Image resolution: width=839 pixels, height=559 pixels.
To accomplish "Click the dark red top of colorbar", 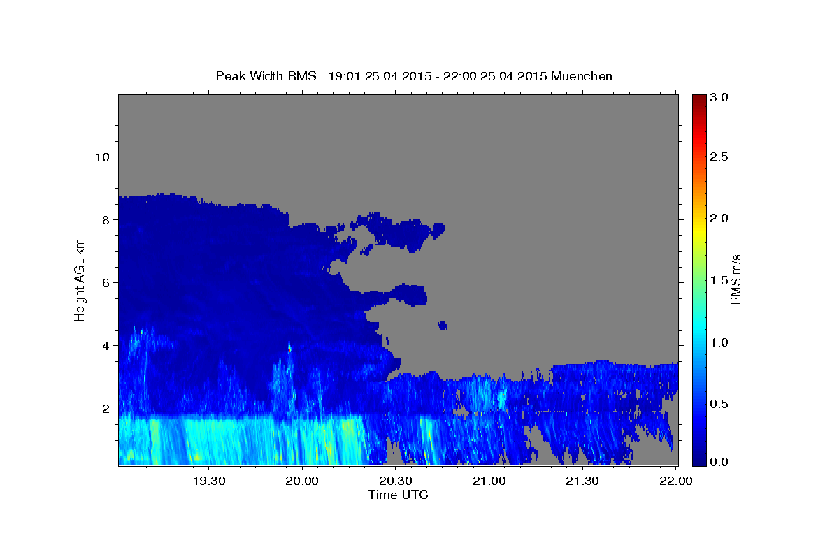I will pyautogui.click(x=698, y=101).
